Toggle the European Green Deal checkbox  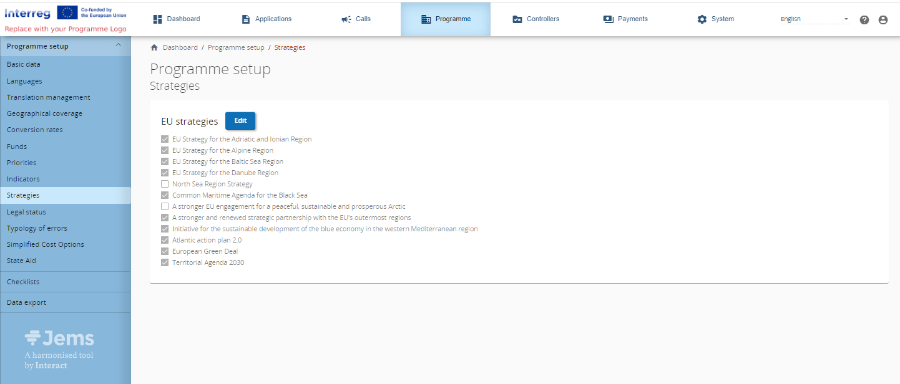tap(165, 251)
